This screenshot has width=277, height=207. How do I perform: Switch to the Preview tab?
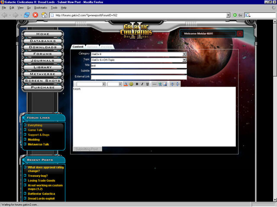pos(106,47)
